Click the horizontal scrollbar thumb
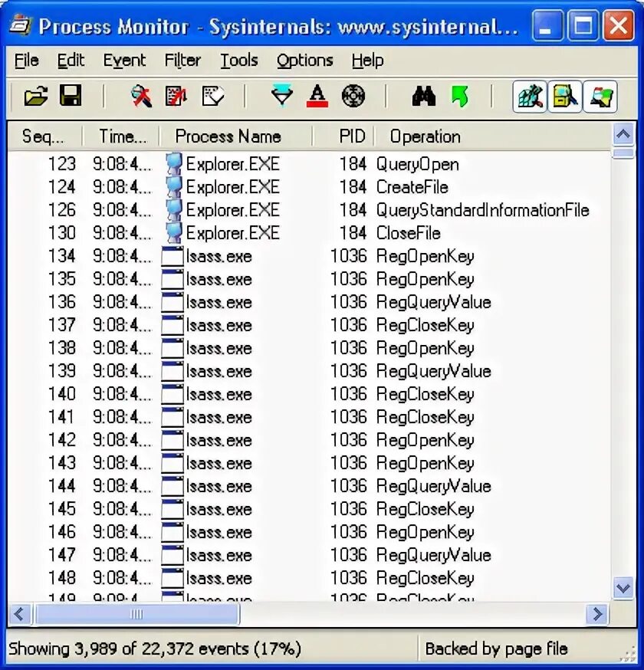Viewport: 644px width, 670px height. coord(136,614)
